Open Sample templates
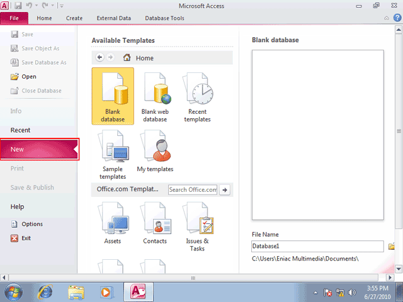Image resolution: width=403 pixels, height=302 pixels. [113, 155]
